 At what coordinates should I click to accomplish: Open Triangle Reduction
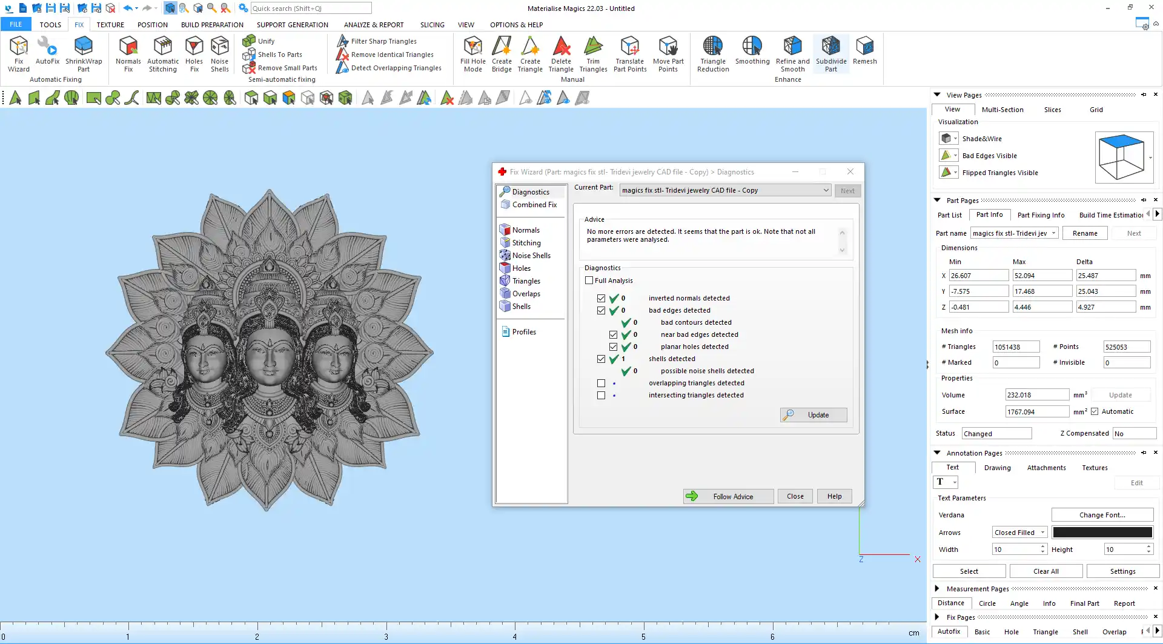tap(713, 54)
